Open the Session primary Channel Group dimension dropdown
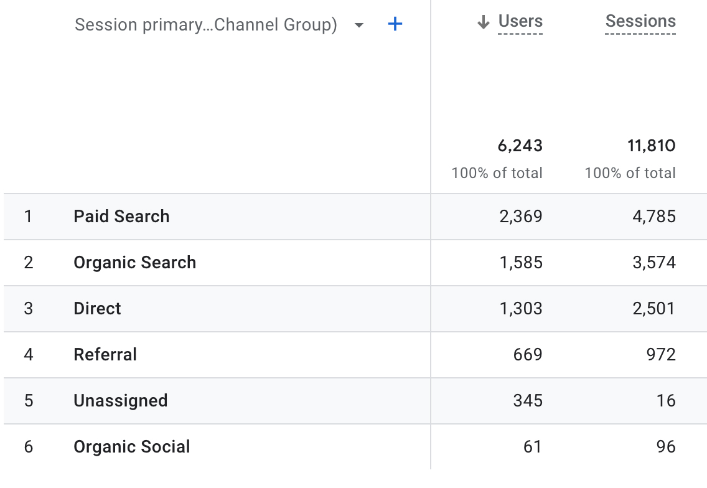Screen dimensions: 707x488 click(205, 24)
